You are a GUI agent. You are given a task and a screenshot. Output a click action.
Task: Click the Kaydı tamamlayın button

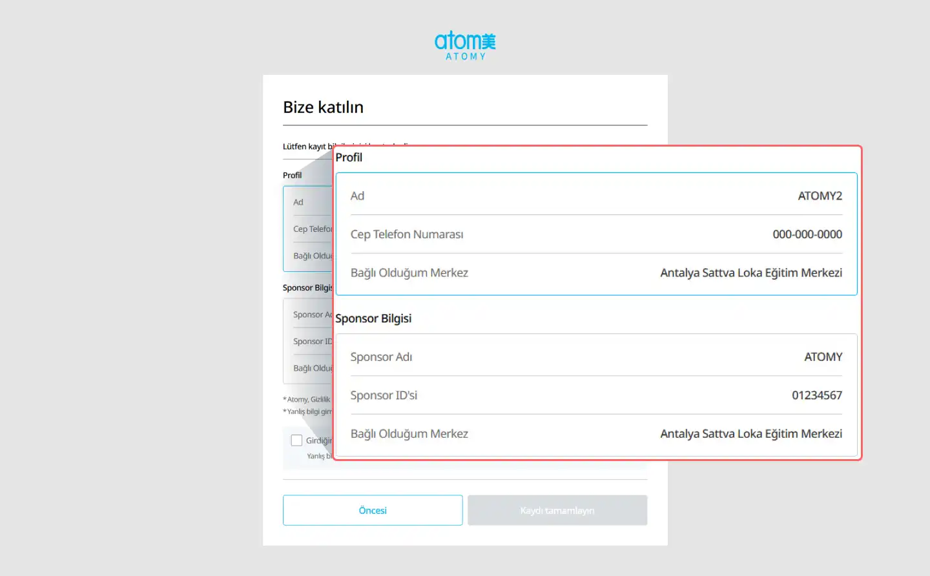tap(557, 510)
